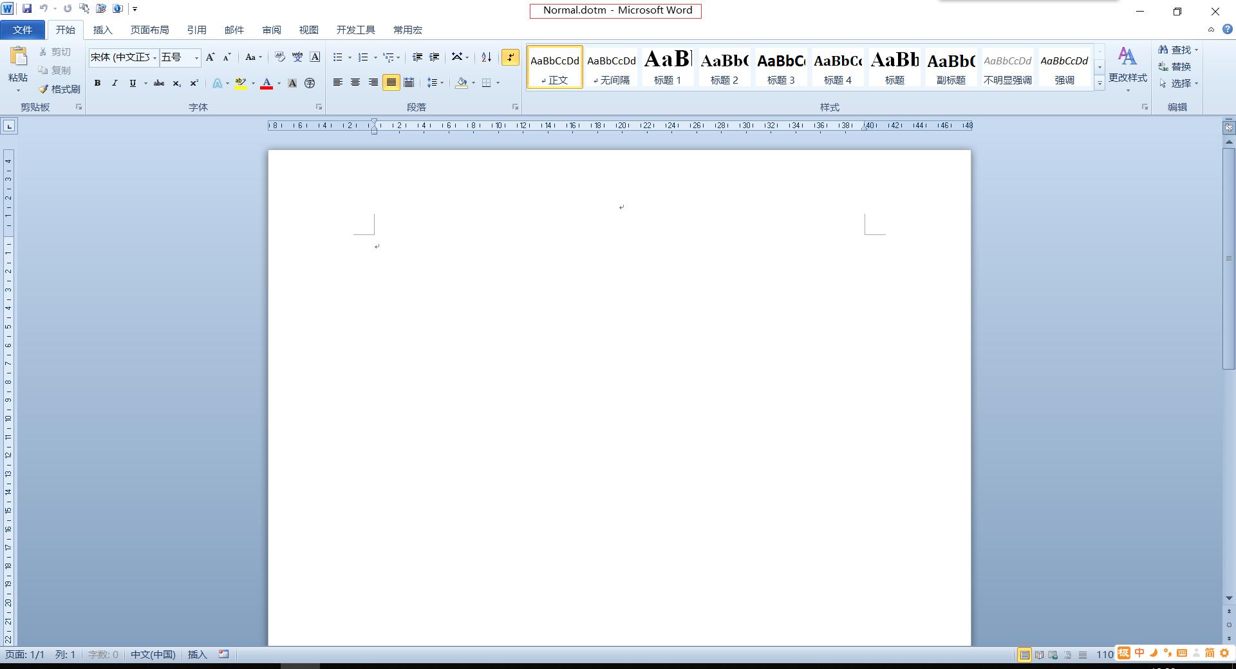
Task: Click the Align Text Left icon
Action: coord(337,82)
